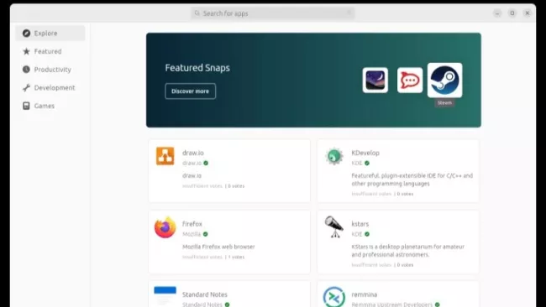Click the Mozilla verified publisher badge
The height and width of the screenshot is (307, 546).
coord(206,234)
